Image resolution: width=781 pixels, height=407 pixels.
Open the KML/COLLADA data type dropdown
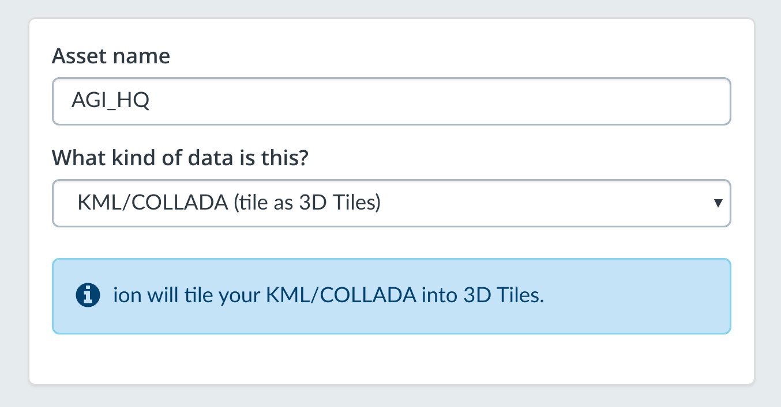pos(391,203)
